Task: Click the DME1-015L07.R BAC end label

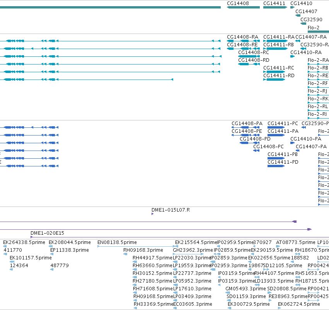Action: point(170,210)
